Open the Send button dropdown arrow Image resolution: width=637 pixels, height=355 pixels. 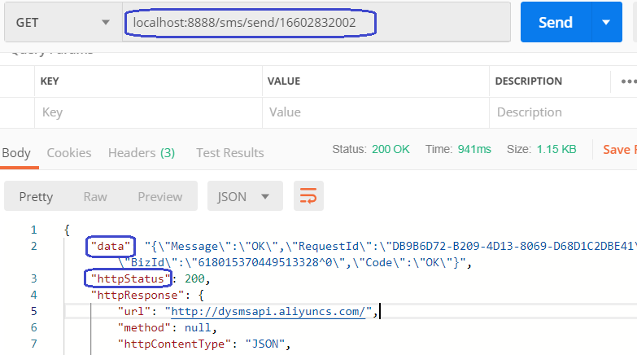pyautogui.click(x=607, y=22)
